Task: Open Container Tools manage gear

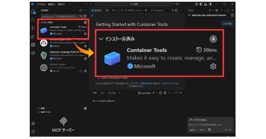Action: [x=85, y=34]
